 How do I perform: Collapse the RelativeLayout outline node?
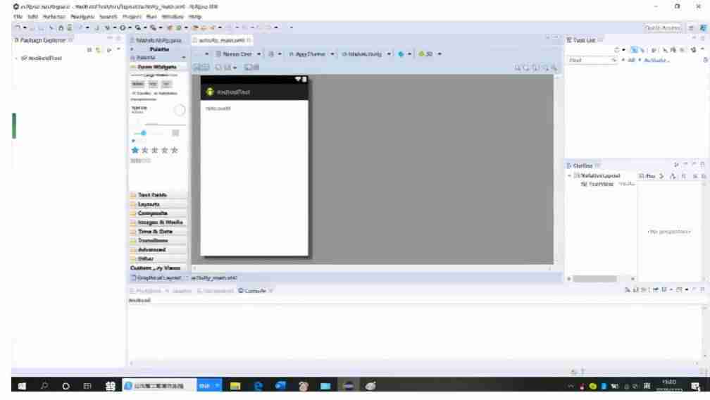570,175
